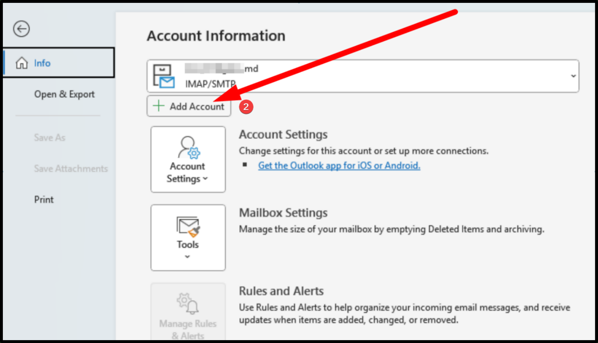Select Save Attachments in the sidebar

[x=71, y=168]
